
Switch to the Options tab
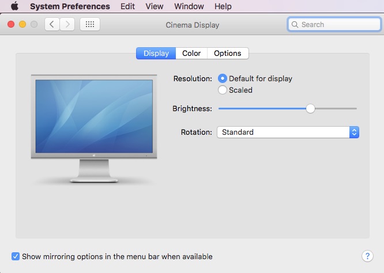pyautogui.click(x=228, y=54)
